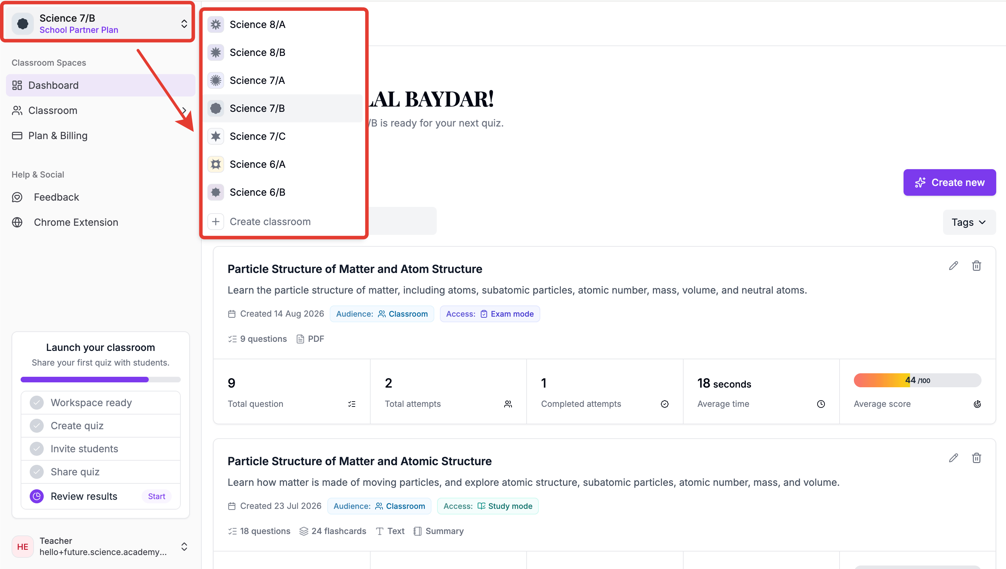Expand the Classroom sidebar submenu chevron
The height and width of the screenshot is (569, 1006).
[x=184, y=110]
